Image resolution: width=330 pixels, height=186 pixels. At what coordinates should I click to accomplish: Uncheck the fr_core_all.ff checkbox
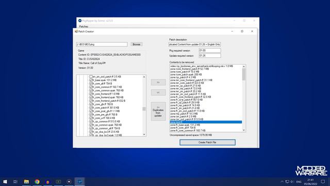pyautogui.click(x=91, y=84)
